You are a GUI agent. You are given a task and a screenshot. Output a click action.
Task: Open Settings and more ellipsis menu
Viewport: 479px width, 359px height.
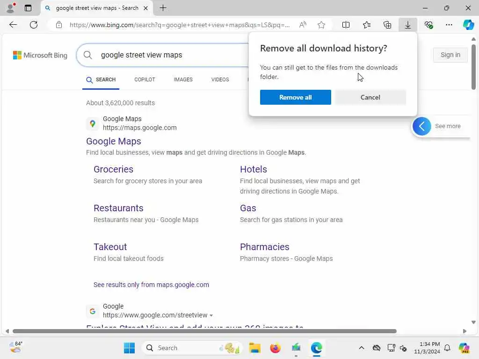(x=449, y=25)
